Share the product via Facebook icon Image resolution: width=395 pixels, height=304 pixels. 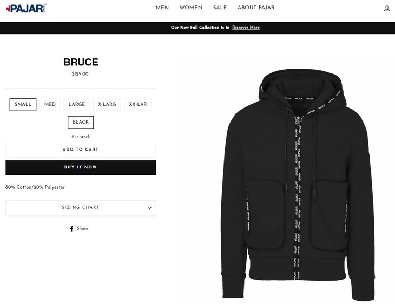72,228
